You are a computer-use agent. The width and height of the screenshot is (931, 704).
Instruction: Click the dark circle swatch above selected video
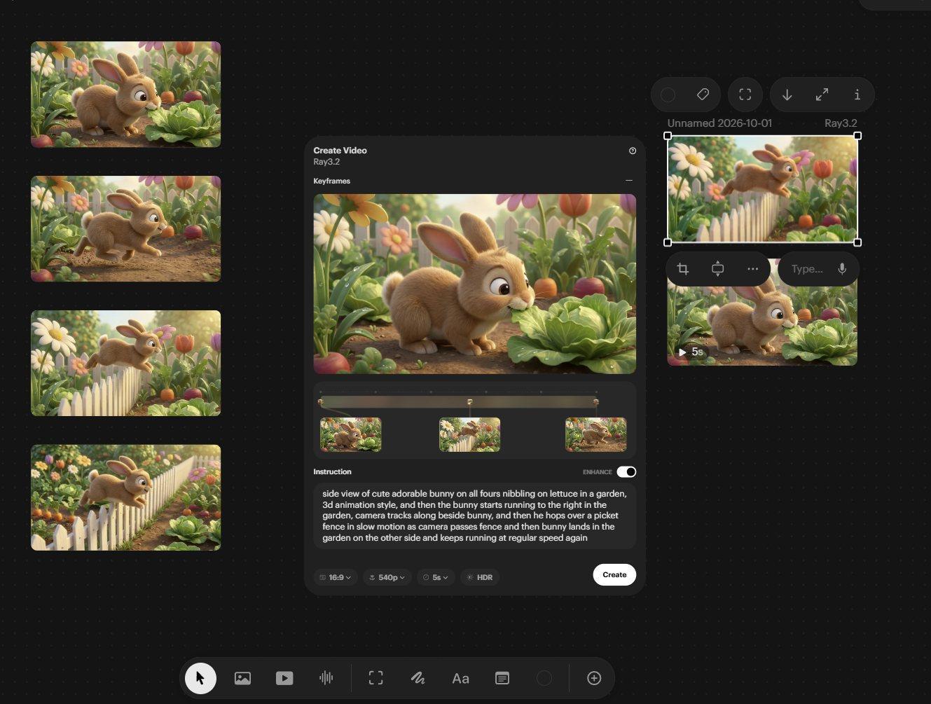[668, 95]
